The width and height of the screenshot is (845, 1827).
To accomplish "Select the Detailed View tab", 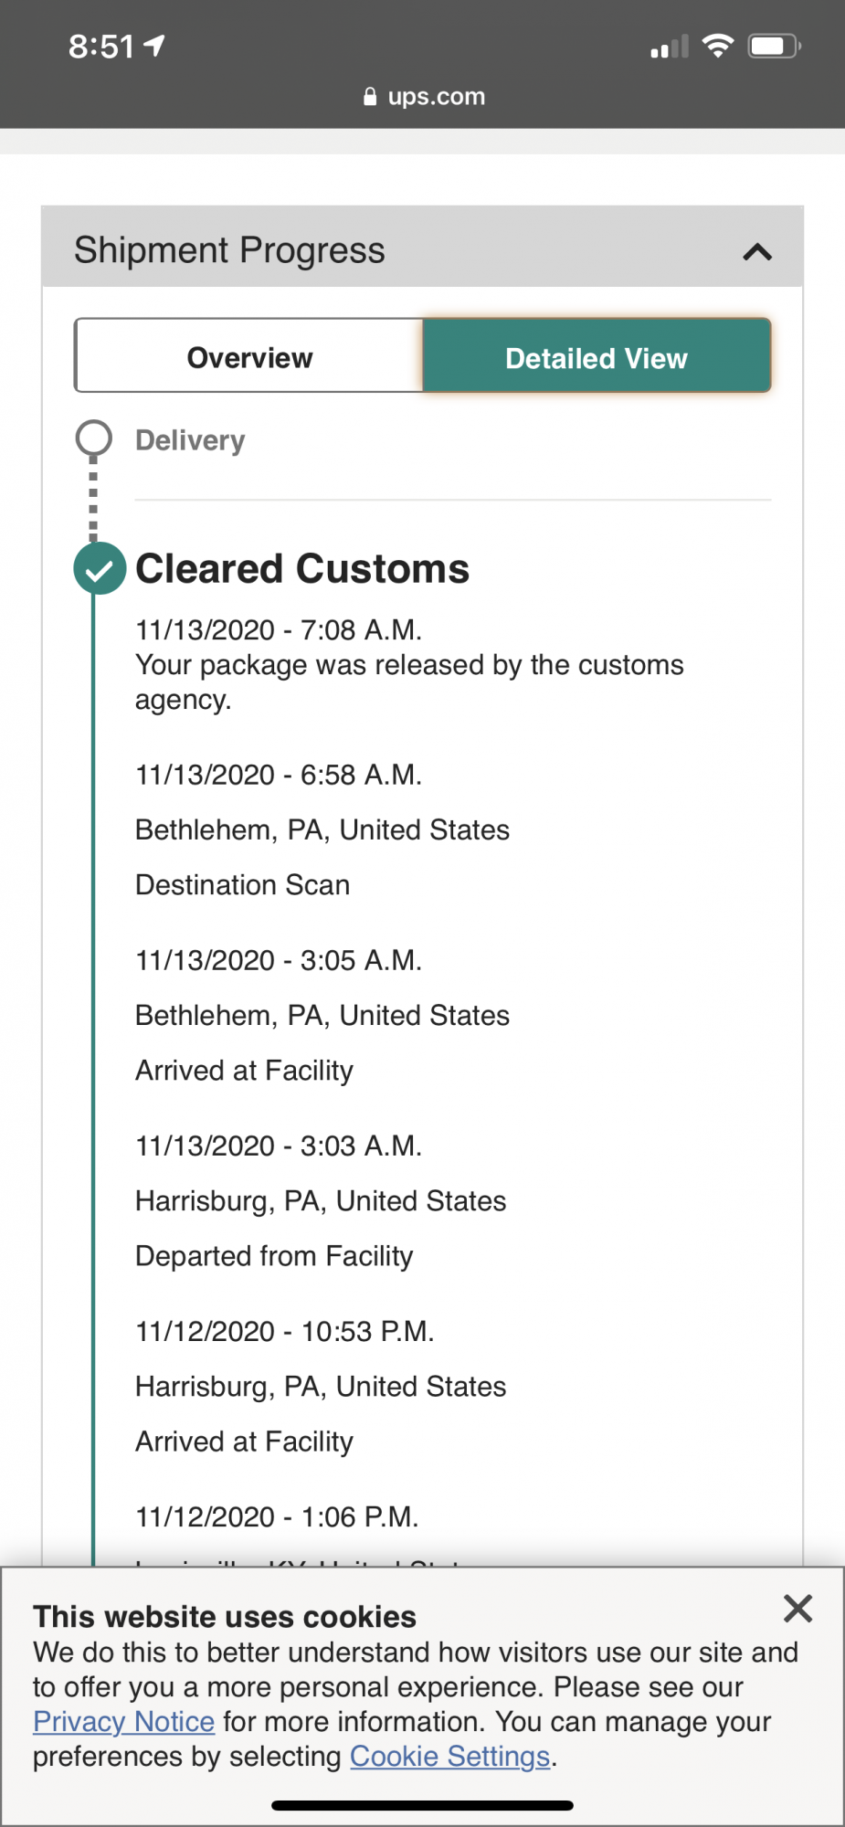I will (x=597, y=357).
